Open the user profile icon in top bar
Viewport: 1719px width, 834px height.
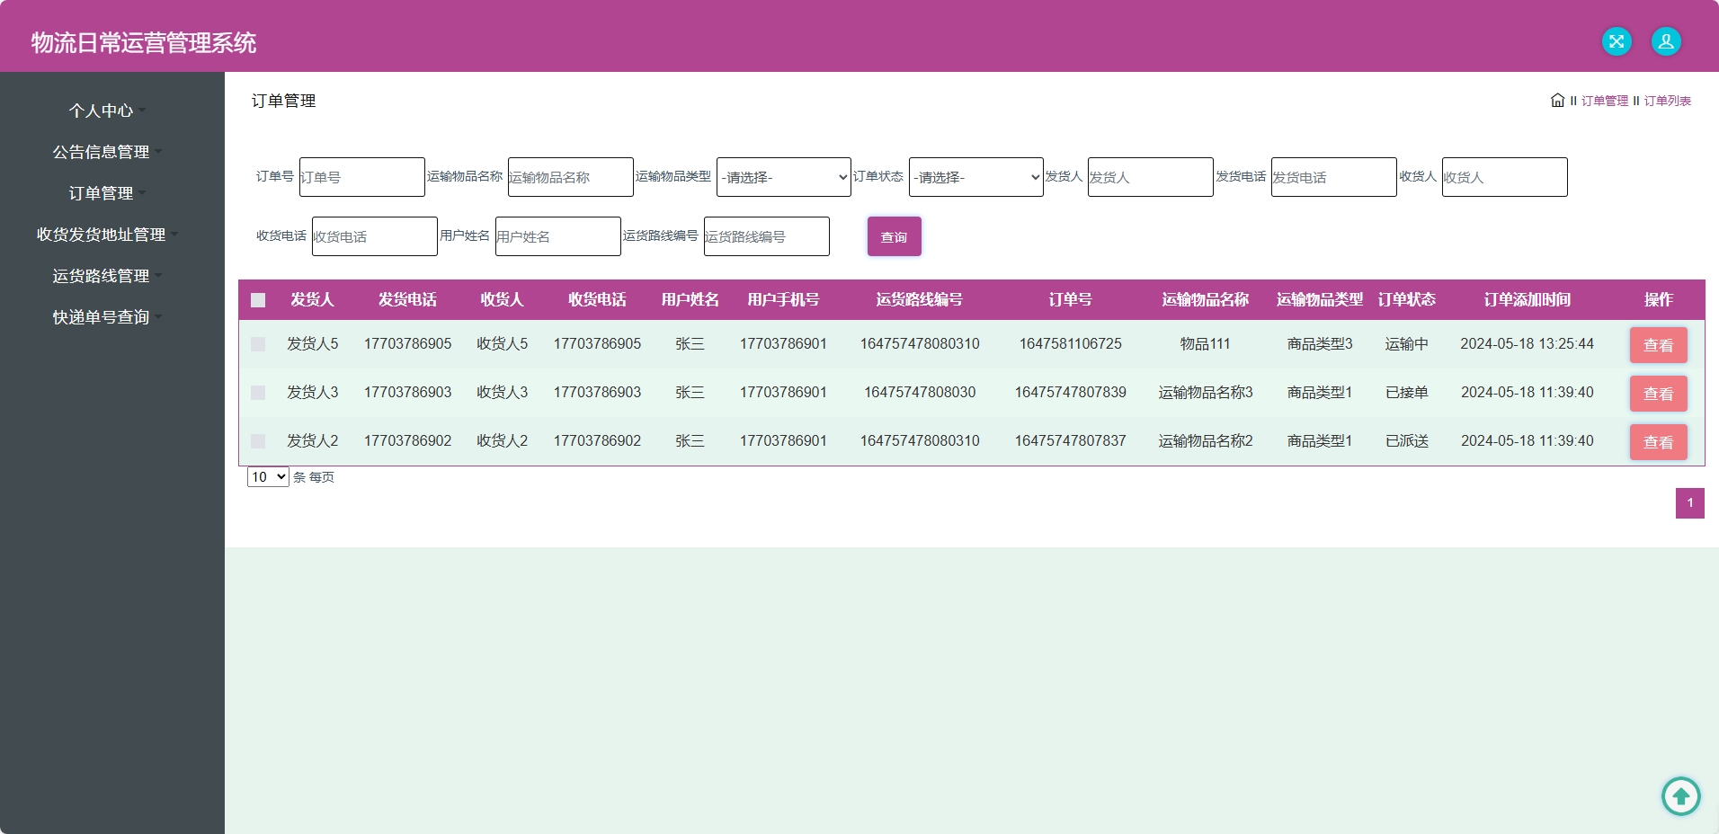pyautogui.click(x=1664, y=41)
